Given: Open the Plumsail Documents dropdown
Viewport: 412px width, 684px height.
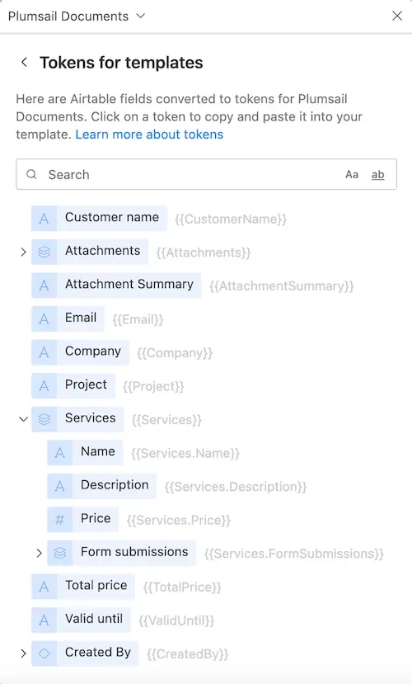Looking at the screenshot, I should tap(76, 17).
